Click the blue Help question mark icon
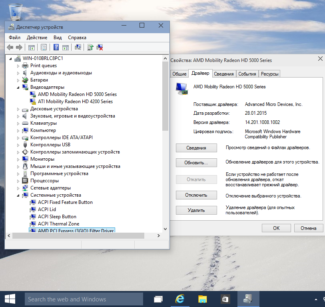This screenshot has width=325, height=307. point(56,48)
